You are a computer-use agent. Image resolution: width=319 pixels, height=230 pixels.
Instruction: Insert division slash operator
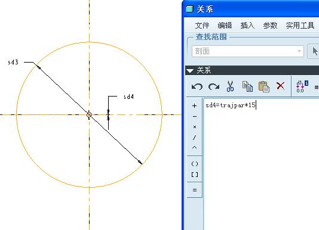tap(195, 138)
